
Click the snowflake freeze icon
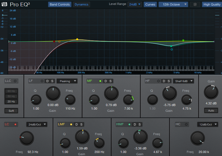pos(195,4)
